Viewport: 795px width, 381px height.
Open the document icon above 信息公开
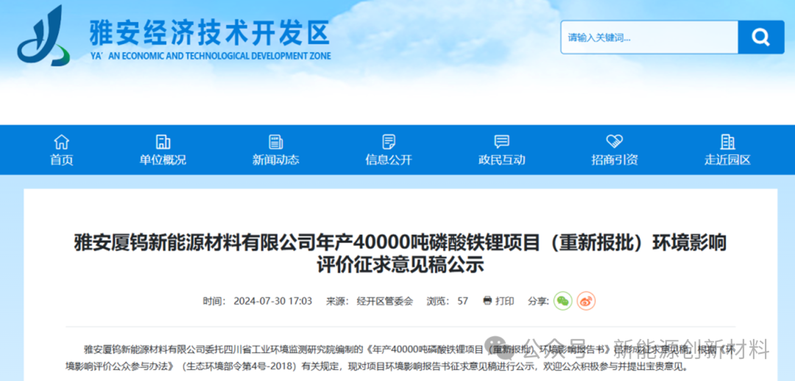389,142
